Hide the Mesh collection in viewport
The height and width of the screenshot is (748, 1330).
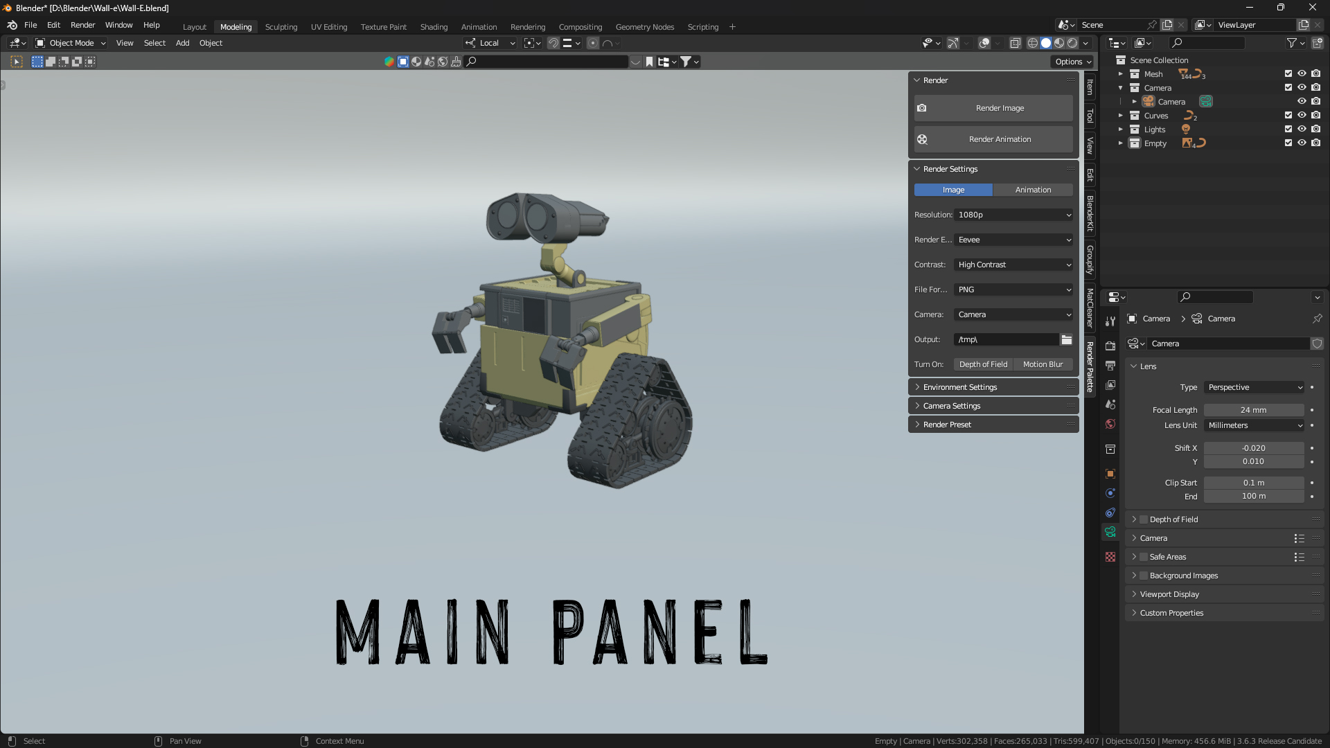(1302, 73)
